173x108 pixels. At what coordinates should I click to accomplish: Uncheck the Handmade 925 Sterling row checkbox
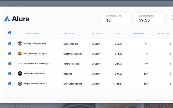[x=10, y=64]
